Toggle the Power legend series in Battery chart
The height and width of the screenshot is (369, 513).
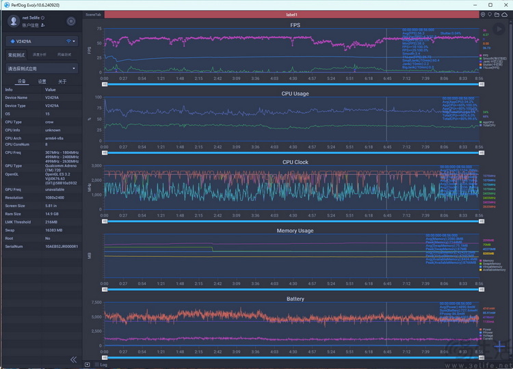click(485, 329)
